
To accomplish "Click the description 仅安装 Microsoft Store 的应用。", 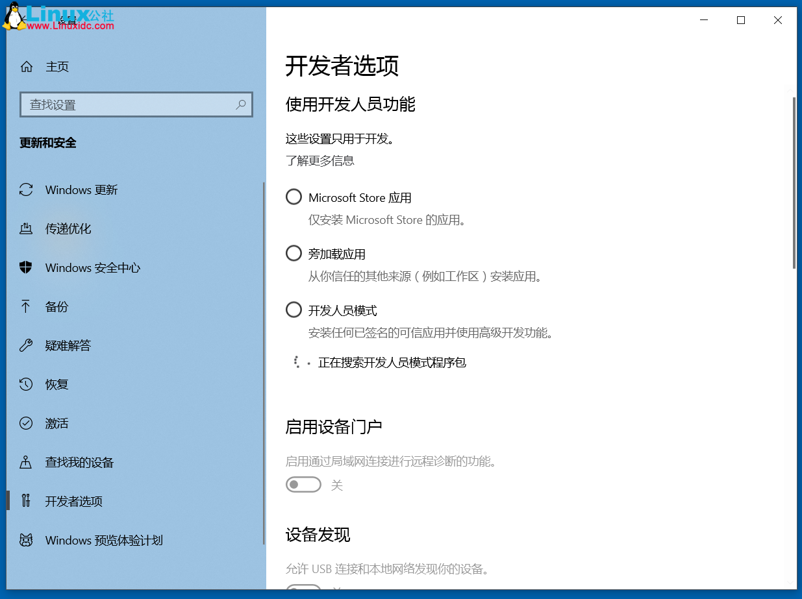I will [388, 220].
